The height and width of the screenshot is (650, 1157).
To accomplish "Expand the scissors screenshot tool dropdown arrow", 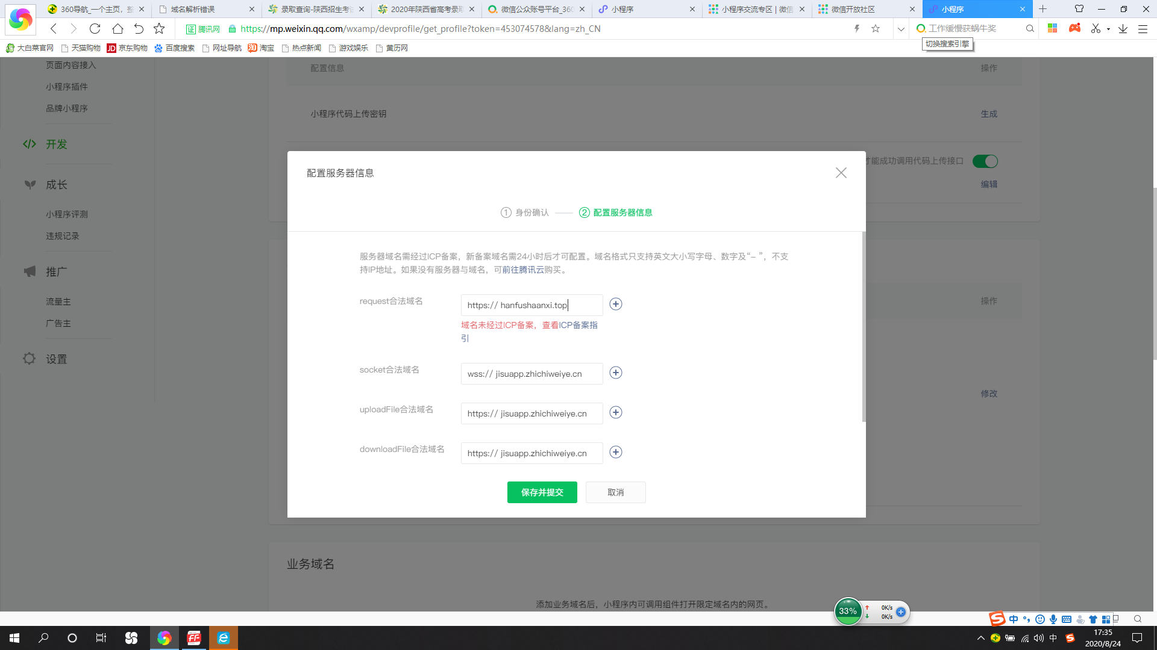I will pos(1108,29).
